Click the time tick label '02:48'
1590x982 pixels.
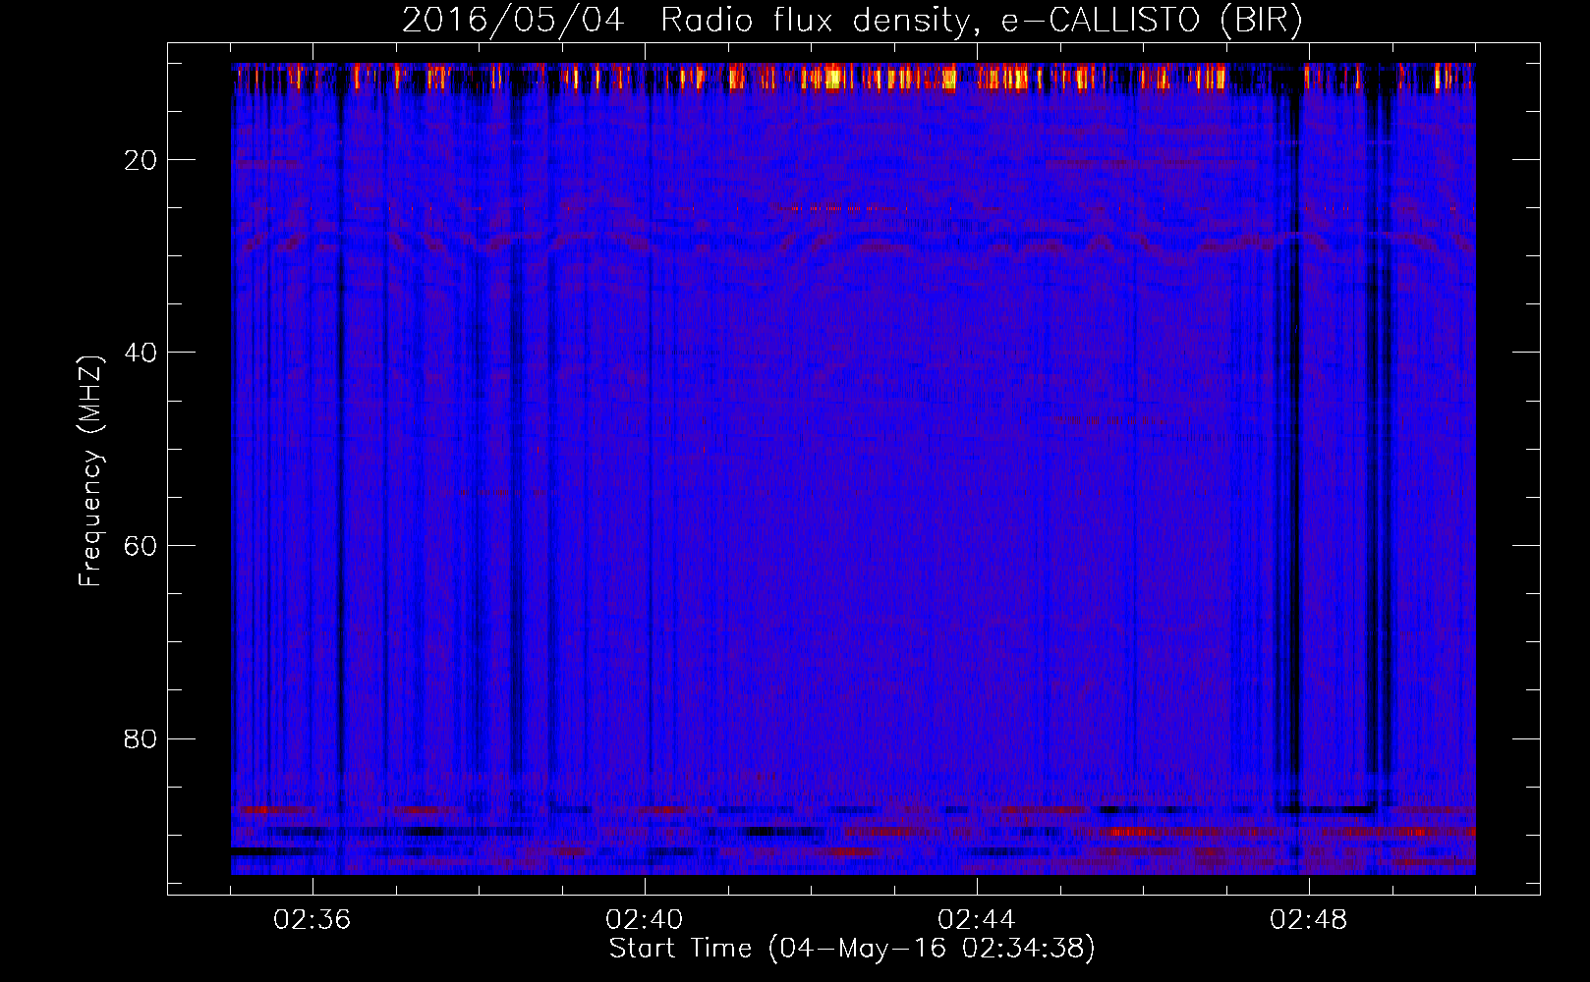coord(1309,920)
